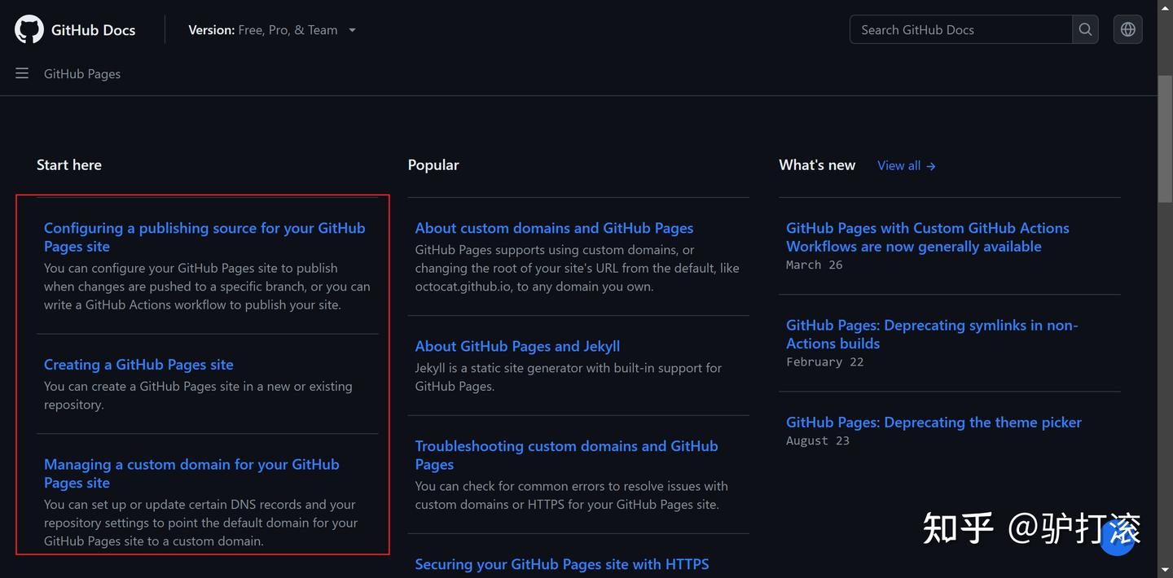
Task: Click the View all arrow link
Action: 906,165
